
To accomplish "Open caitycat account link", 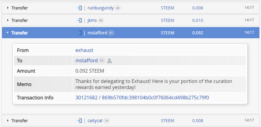I will pos(95,121).
